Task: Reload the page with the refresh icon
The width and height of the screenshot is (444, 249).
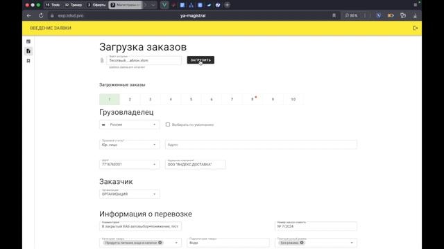Action: coord(41,15)
